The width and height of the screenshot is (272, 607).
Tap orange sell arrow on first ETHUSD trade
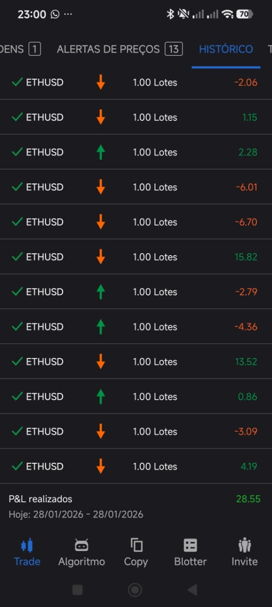[x=101, y=82]
